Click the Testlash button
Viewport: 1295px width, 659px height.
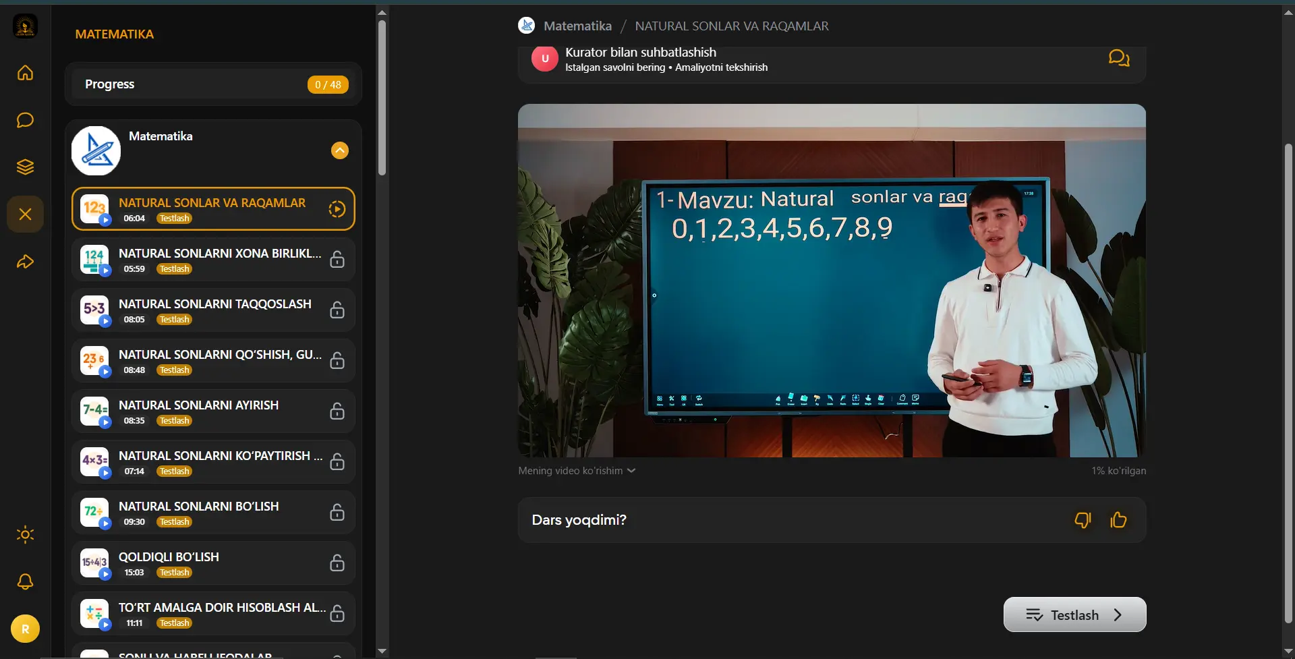point(1074,614)
